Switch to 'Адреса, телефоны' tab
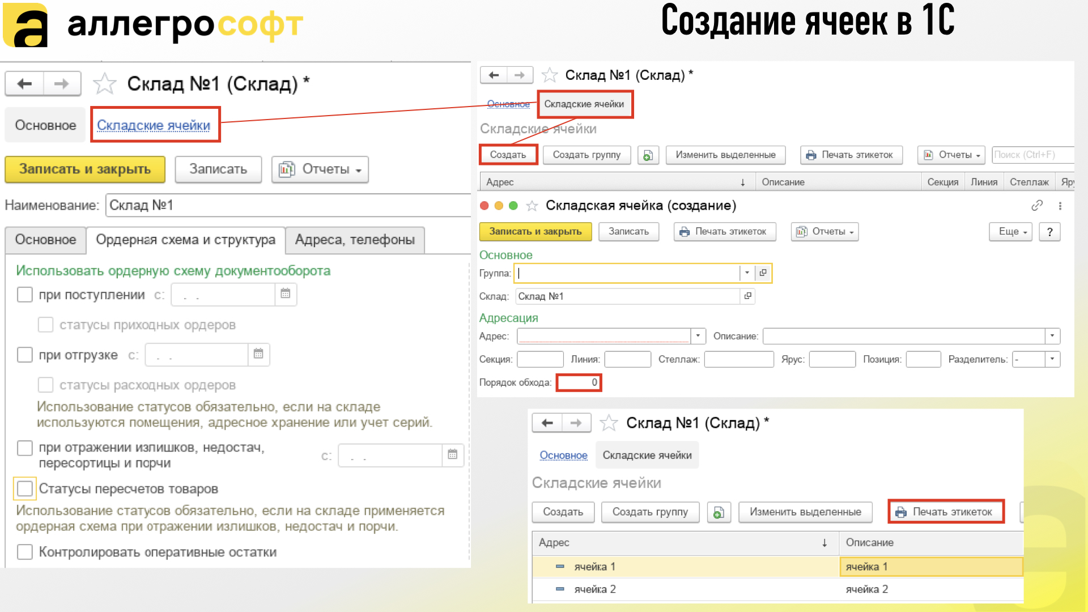This screenshot has height=612, width=1088. (355, 240)
